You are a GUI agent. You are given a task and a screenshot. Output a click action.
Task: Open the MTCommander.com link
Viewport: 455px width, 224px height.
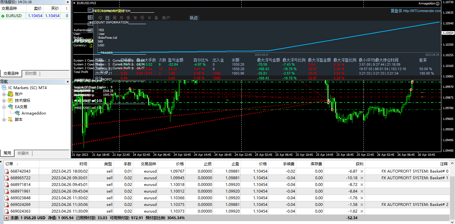tap(422, 11)
